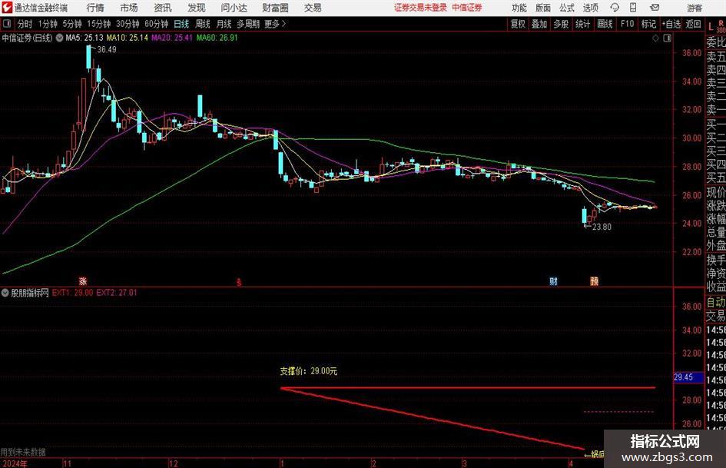The width and height of the screenshot is (726, 468).
Task: Click the MA60: 26.91 value label
Action: (217, 38)
